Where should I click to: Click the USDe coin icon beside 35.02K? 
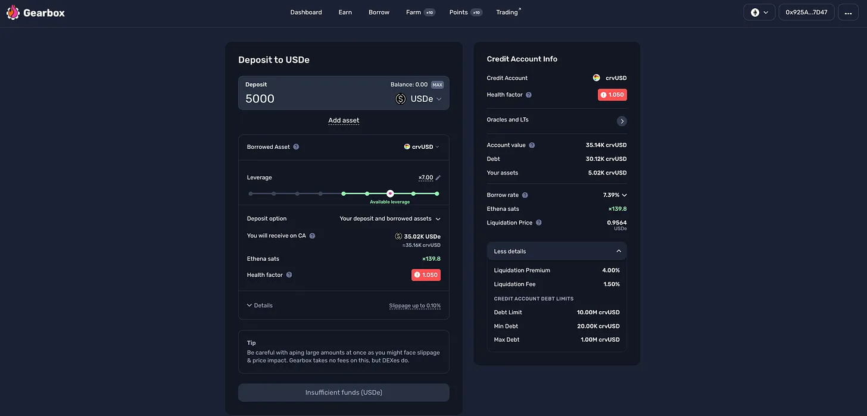click(398, 236)
